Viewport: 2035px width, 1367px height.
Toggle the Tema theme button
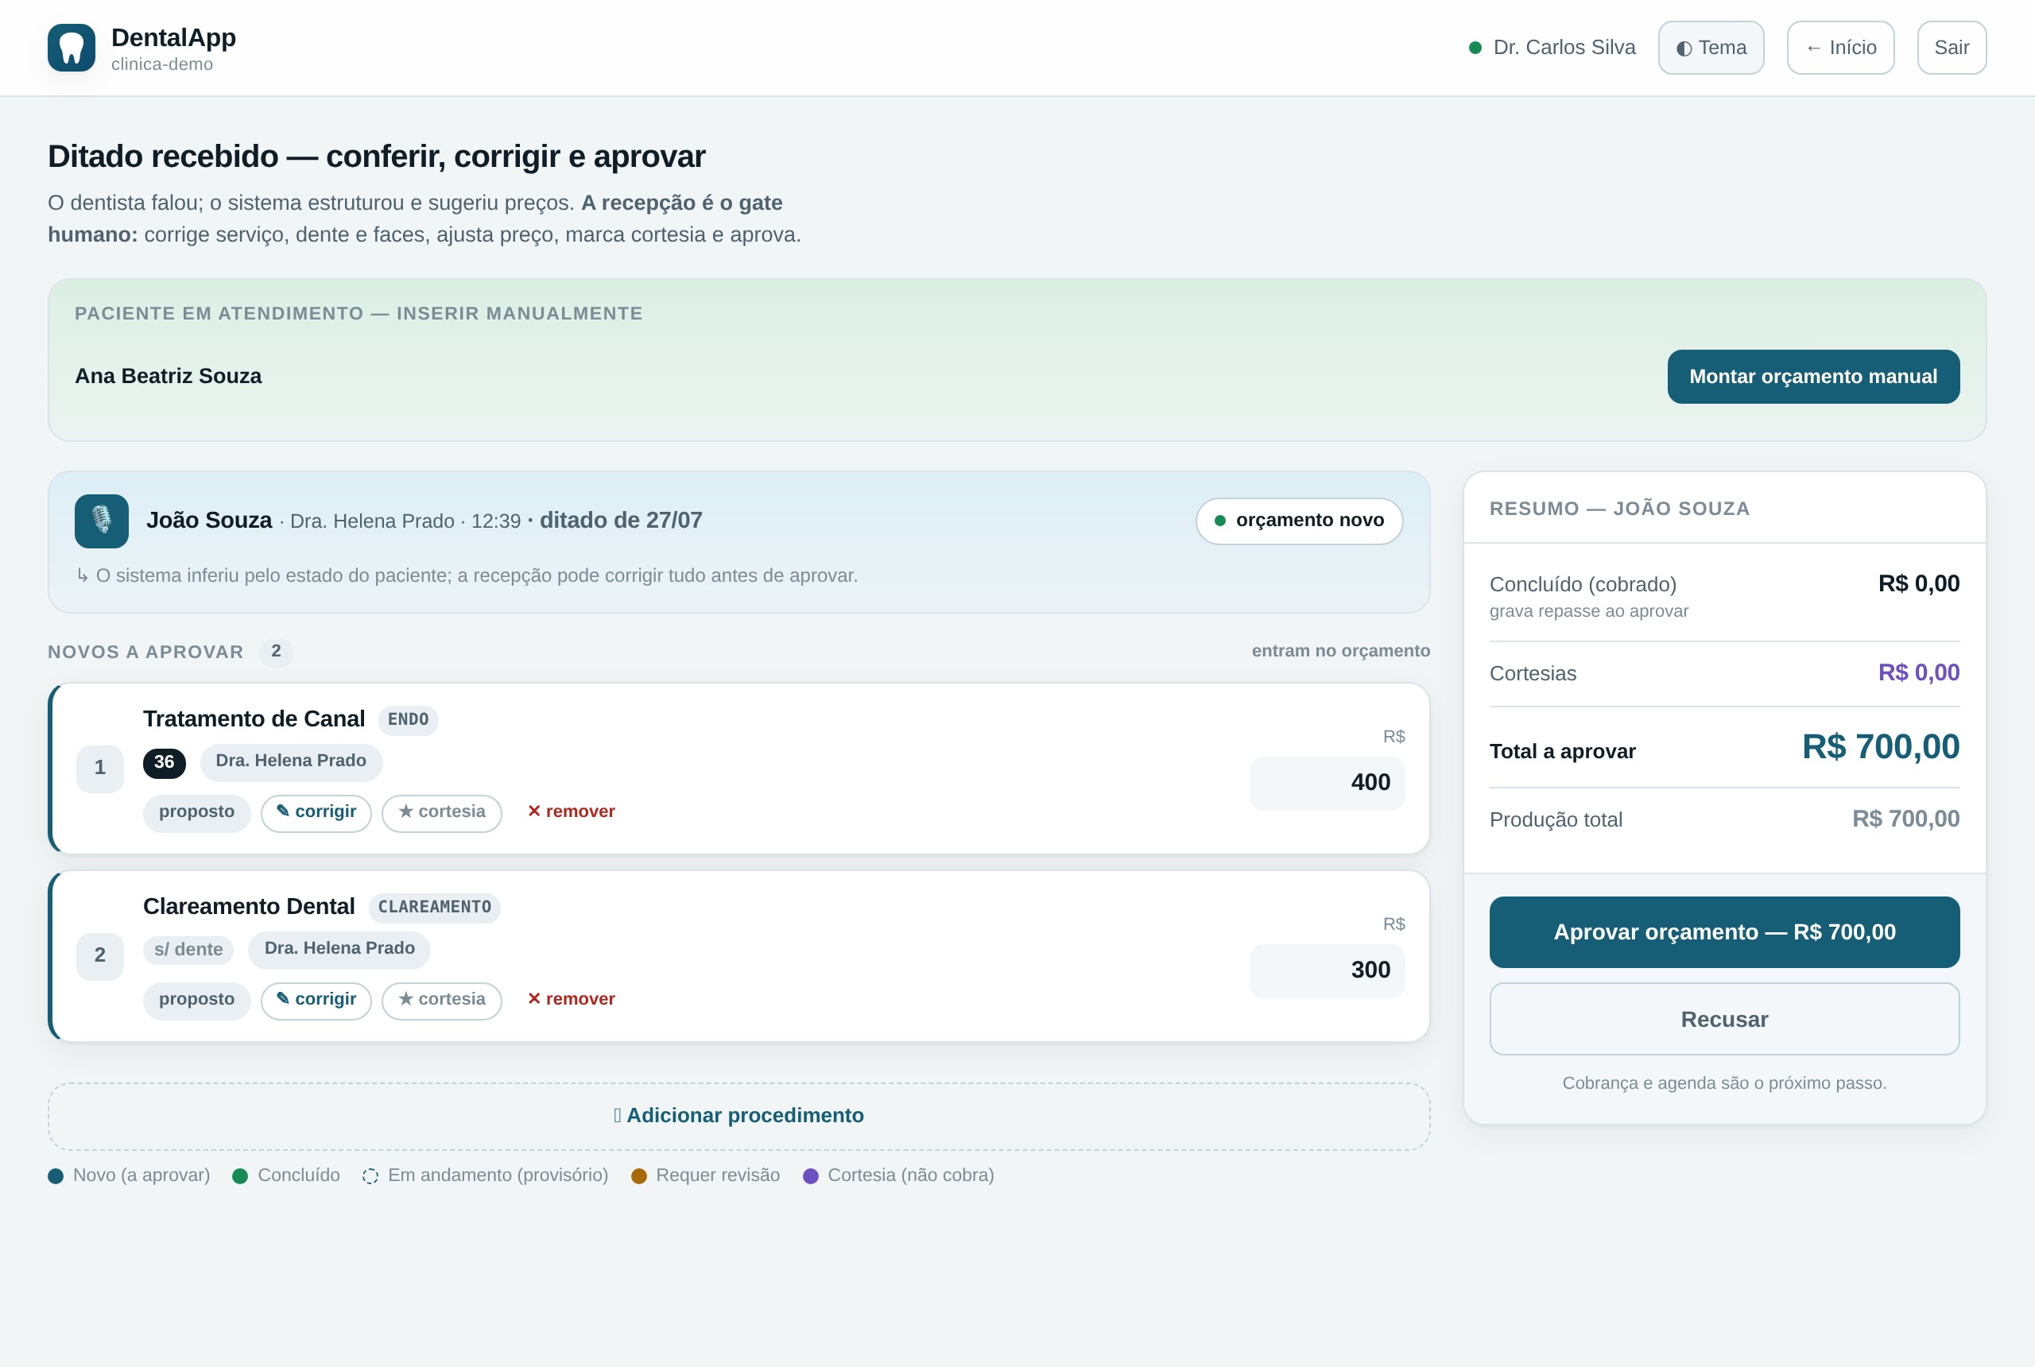[1711, 47]
